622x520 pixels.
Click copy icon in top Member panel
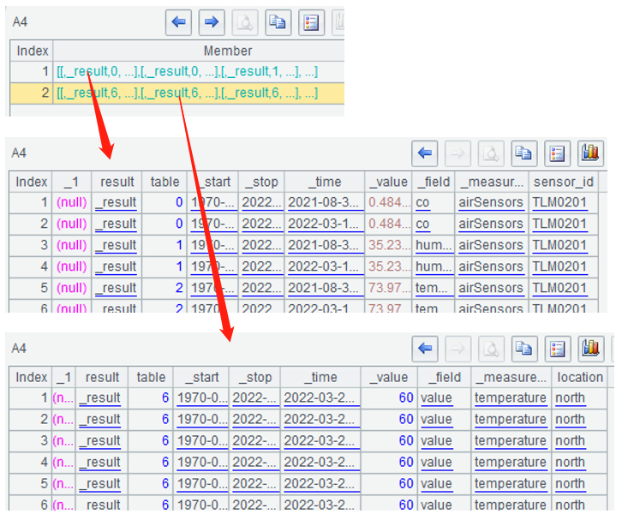(276, 22)
